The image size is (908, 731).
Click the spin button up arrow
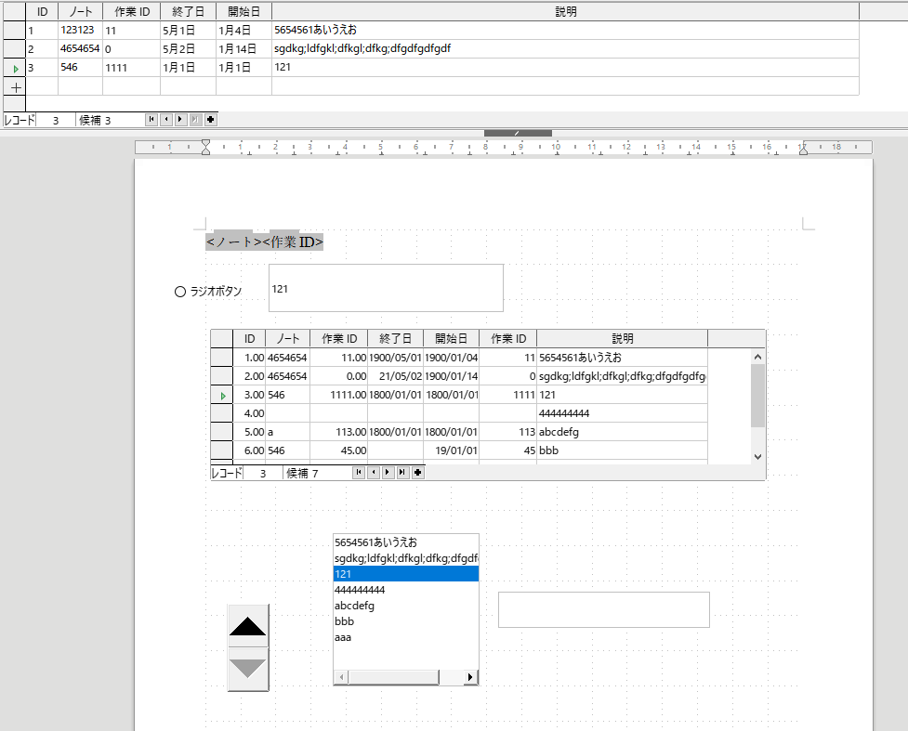(248, 625)
